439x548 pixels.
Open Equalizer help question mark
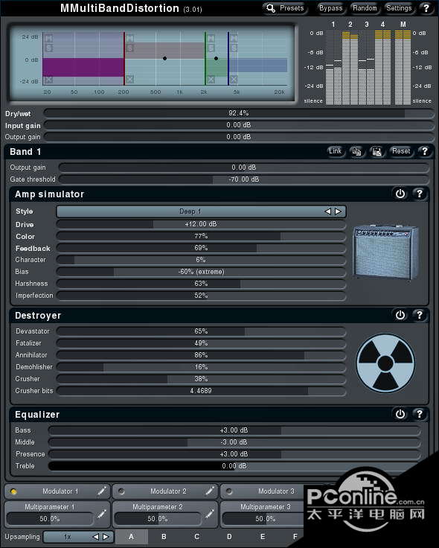420,414
